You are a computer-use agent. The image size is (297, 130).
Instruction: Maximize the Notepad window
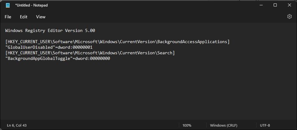[x=275, y=5]
